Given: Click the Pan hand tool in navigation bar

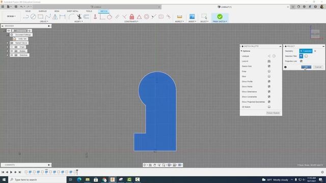Looking at the screenshot, I should point(154,165).
